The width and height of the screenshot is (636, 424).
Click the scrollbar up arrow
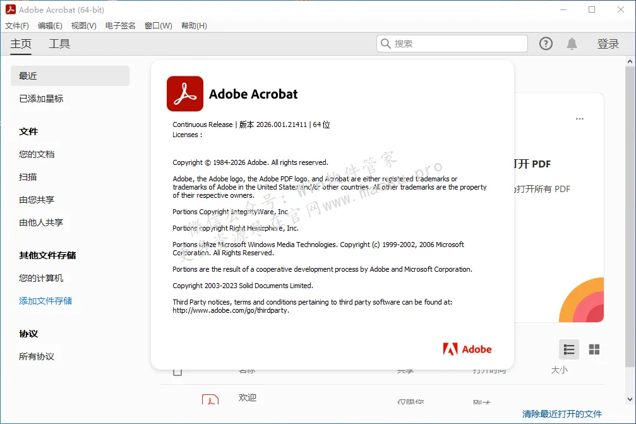pos(630,62)
